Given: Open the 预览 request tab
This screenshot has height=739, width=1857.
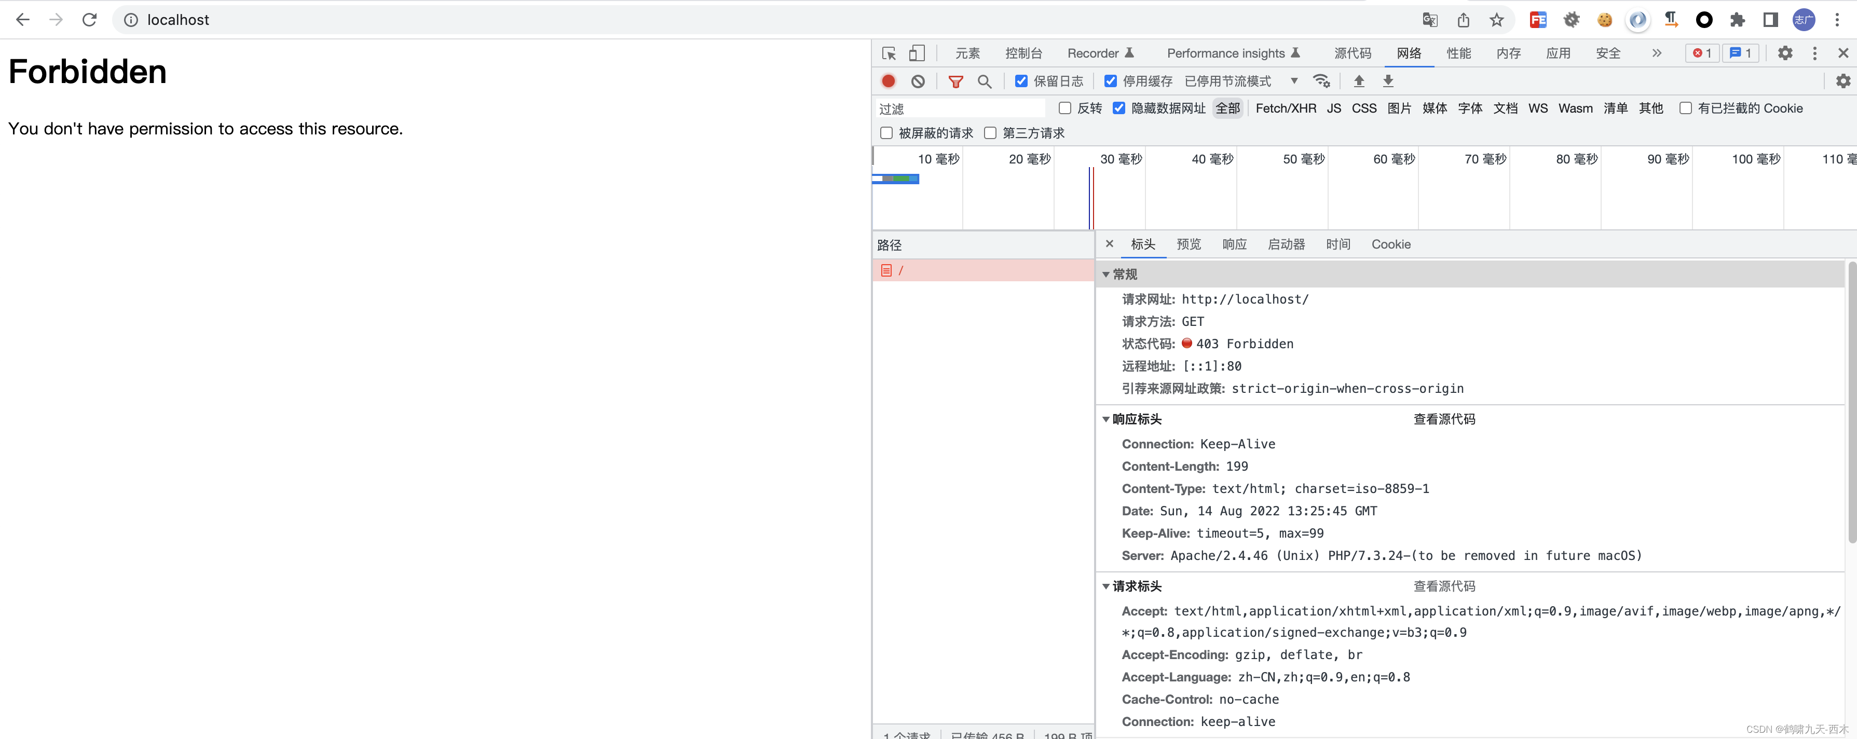Looking at the screenshot, I should click(1189, 244).
